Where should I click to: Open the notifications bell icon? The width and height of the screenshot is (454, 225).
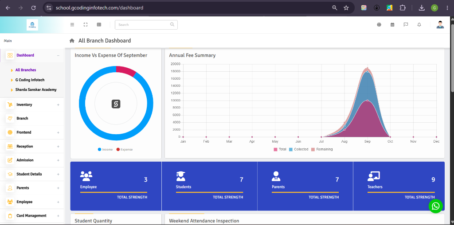tap(419, 25)
